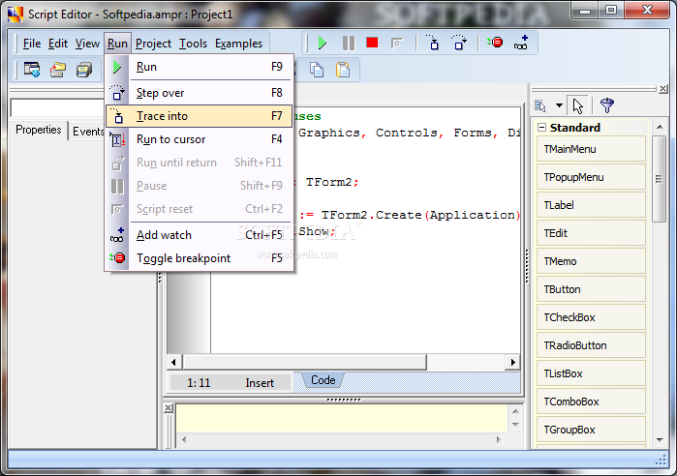Click the yellow messages output area
The width and height of the screenshot is (677, 476).
(342, 418)
